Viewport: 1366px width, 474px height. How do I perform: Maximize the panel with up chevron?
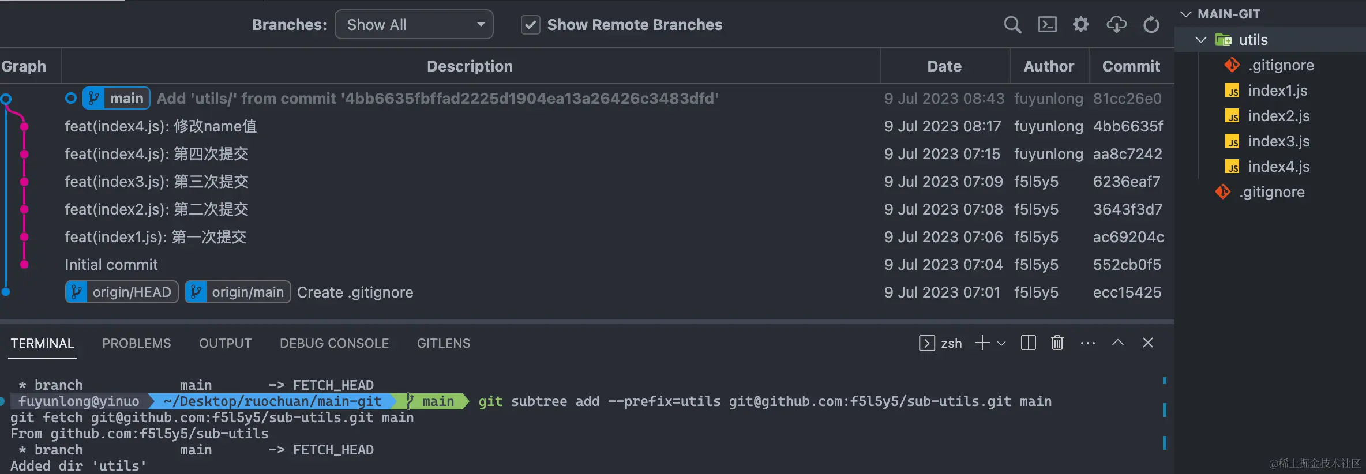(x=1118, y=343)
